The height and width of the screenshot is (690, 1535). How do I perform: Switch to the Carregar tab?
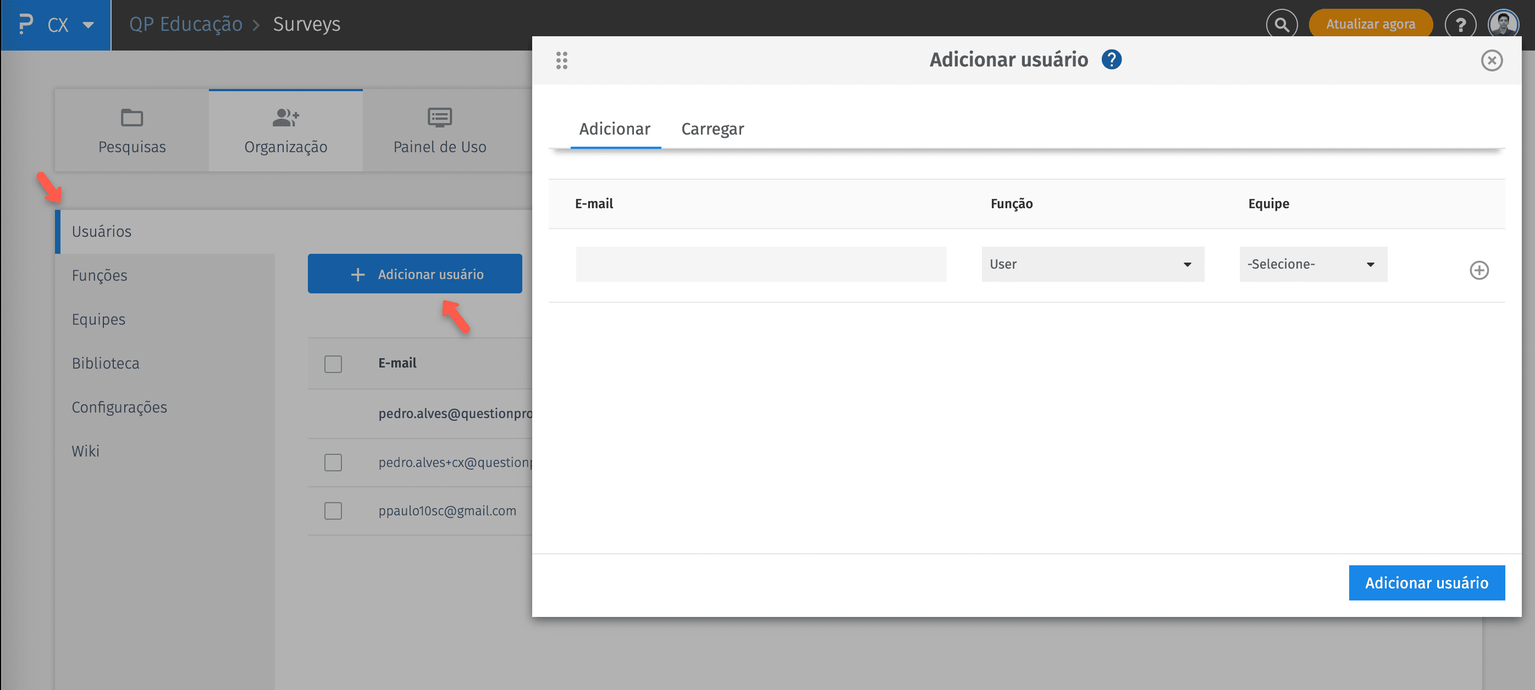[x=712, y=129]
